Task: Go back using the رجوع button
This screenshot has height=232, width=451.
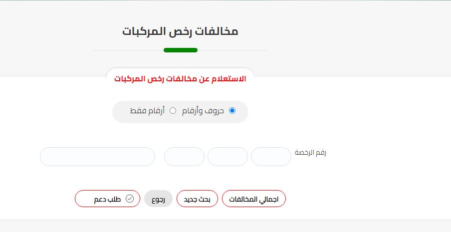Action: (x=158, y=199)
